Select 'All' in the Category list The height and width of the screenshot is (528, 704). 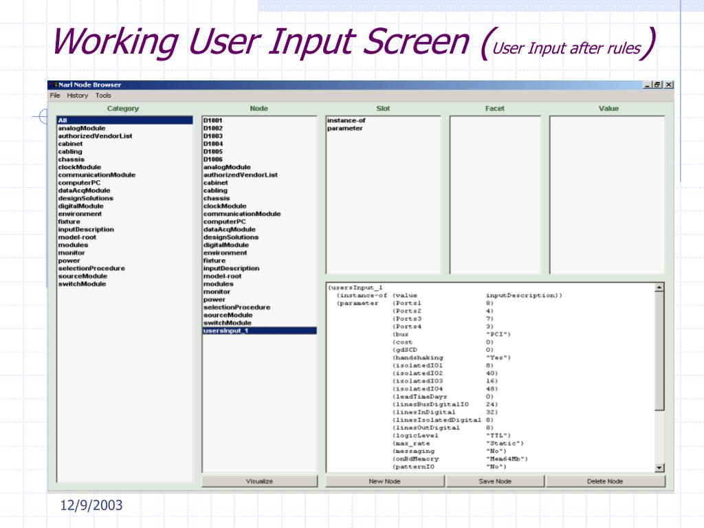(125, 120)
